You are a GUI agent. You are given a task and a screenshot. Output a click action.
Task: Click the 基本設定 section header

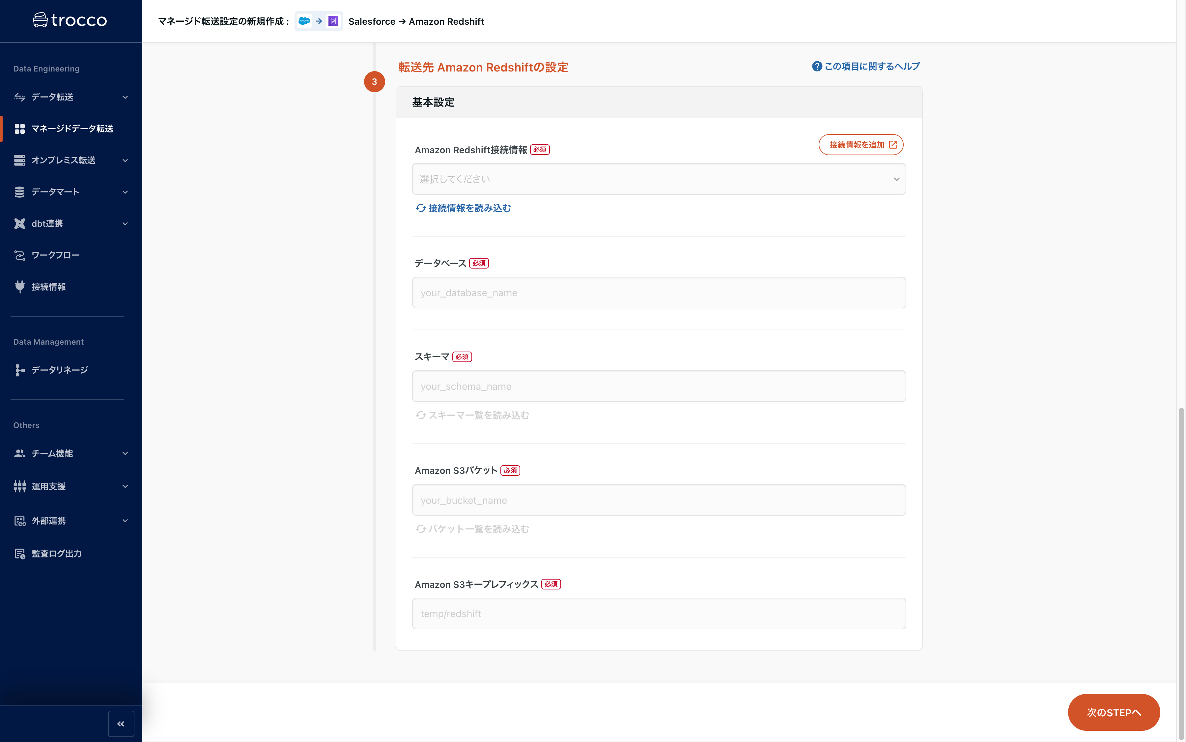(x=659, y=102)
